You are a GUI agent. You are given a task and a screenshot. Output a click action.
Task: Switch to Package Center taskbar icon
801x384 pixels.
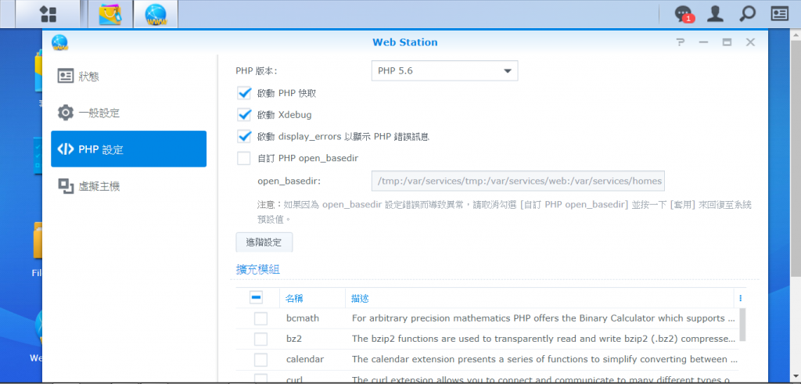point(111,14)
